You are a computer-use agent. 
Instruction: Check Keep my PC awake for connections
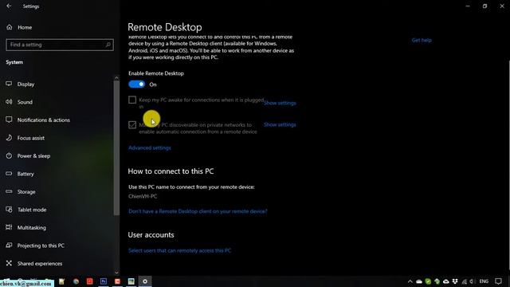[132, 100]
